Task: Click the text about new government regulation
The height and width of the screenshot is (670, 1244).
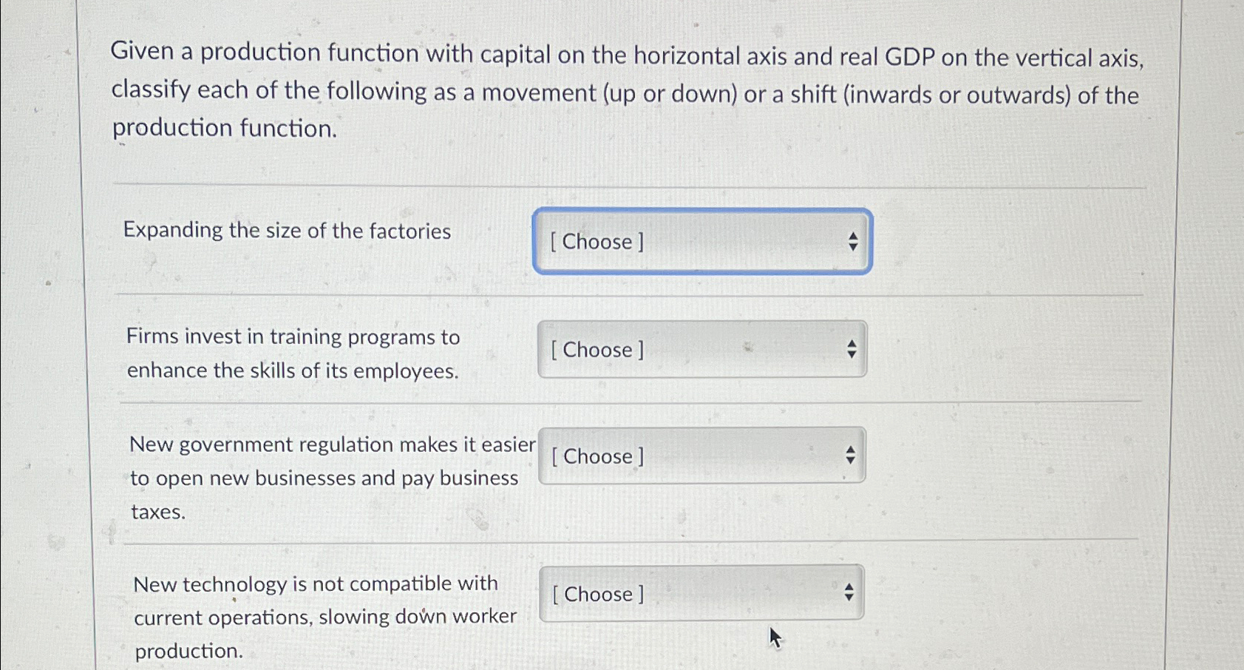Action: (x=333, y=444)
